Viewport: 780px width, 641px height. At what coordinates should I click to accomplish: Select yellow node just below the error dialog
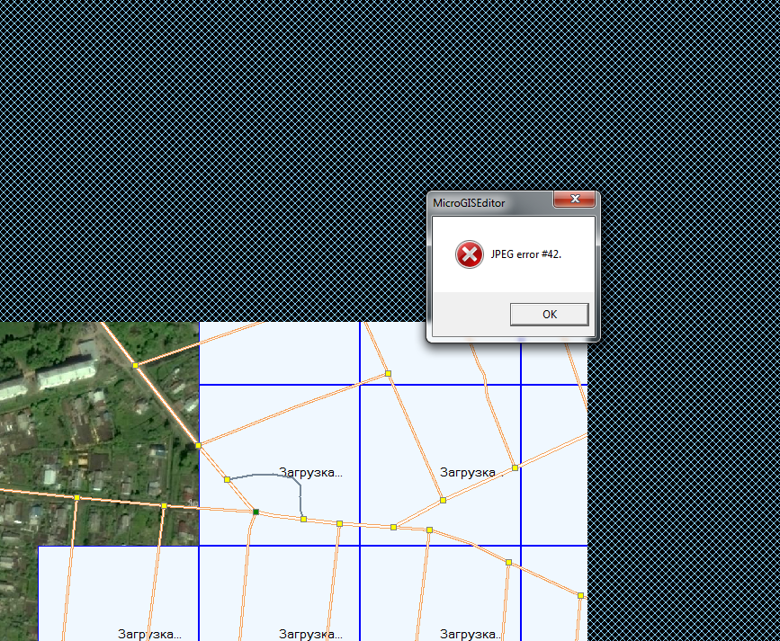coord(388,372)
